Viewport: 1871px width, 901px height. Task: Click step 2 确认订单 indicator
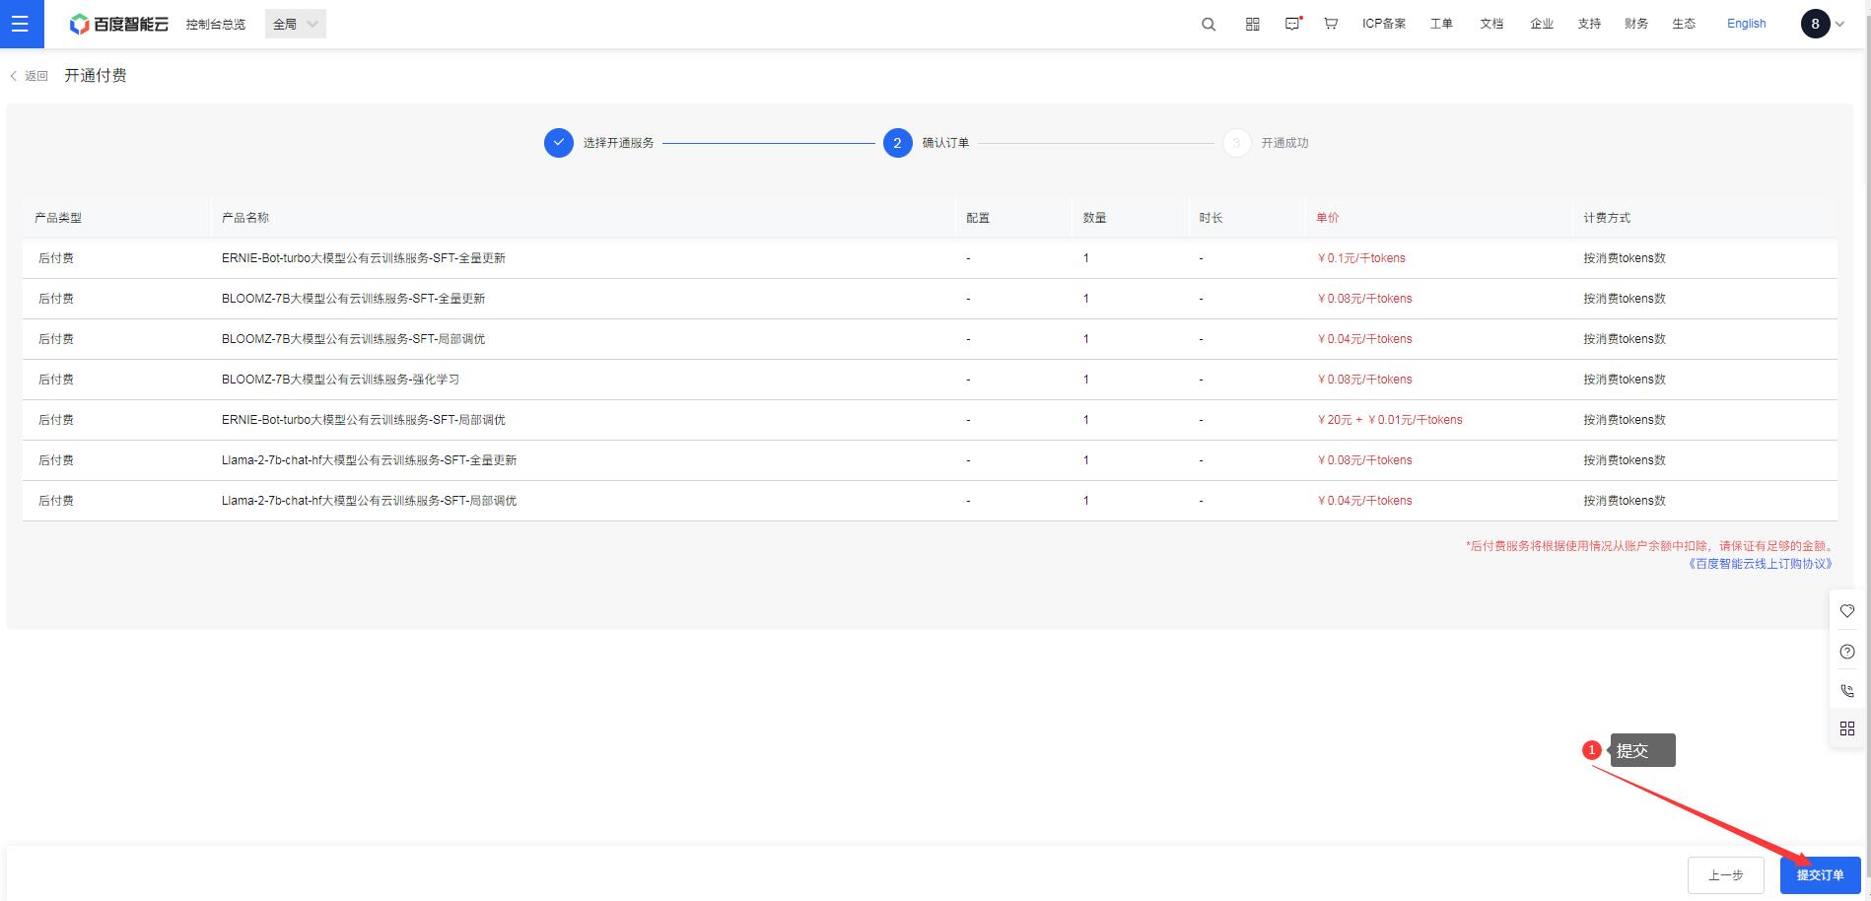897,143
